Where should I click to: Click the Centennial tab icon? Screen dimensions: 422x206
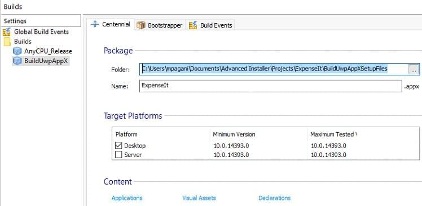[x=95, y=24]
